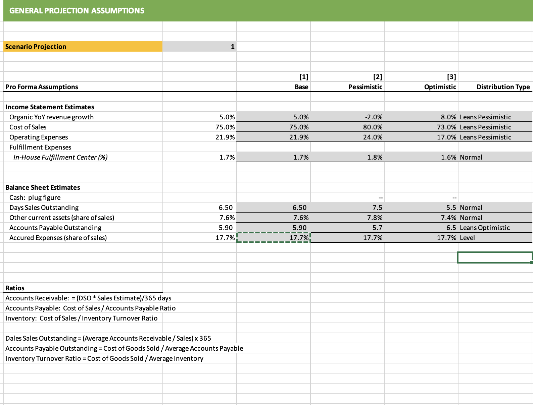Image resolution: width=533 pixels, height=405 pixels.
Task: Click the 'Inventory: Cost of Sales / Inventory Turnover Ratio' note
Action: click(81, 318)
